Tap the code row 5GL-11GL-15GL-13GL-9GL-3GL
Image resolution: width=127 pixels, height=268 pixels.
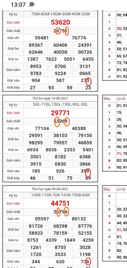pos(61,104)
